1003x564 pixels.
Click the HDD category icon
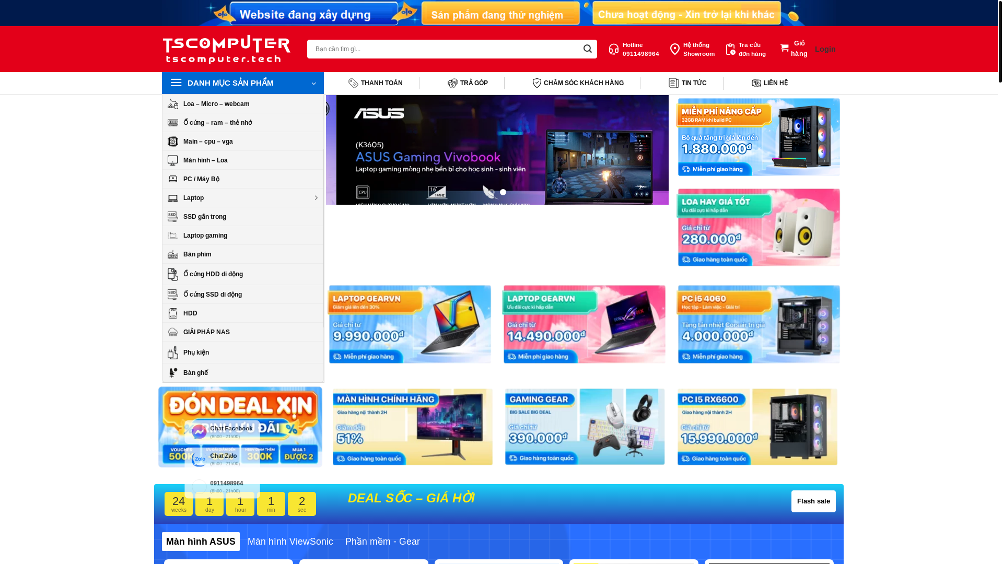pyautogui.click(x=173, y=313)
